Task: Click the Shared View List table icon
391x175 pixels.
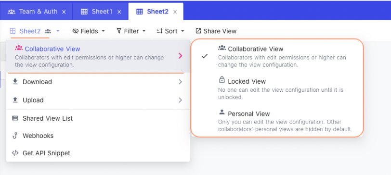Action: point(15,118)
